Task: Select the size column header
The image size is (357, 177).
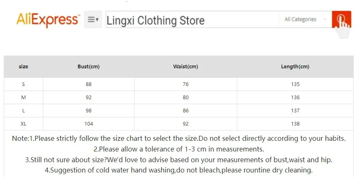Action: point(23,67)
